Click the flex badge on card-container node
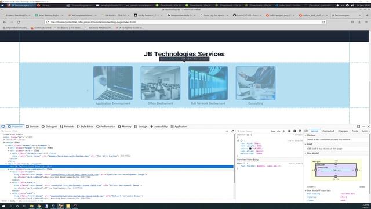The image size is (371, 209). coord(49,170)
